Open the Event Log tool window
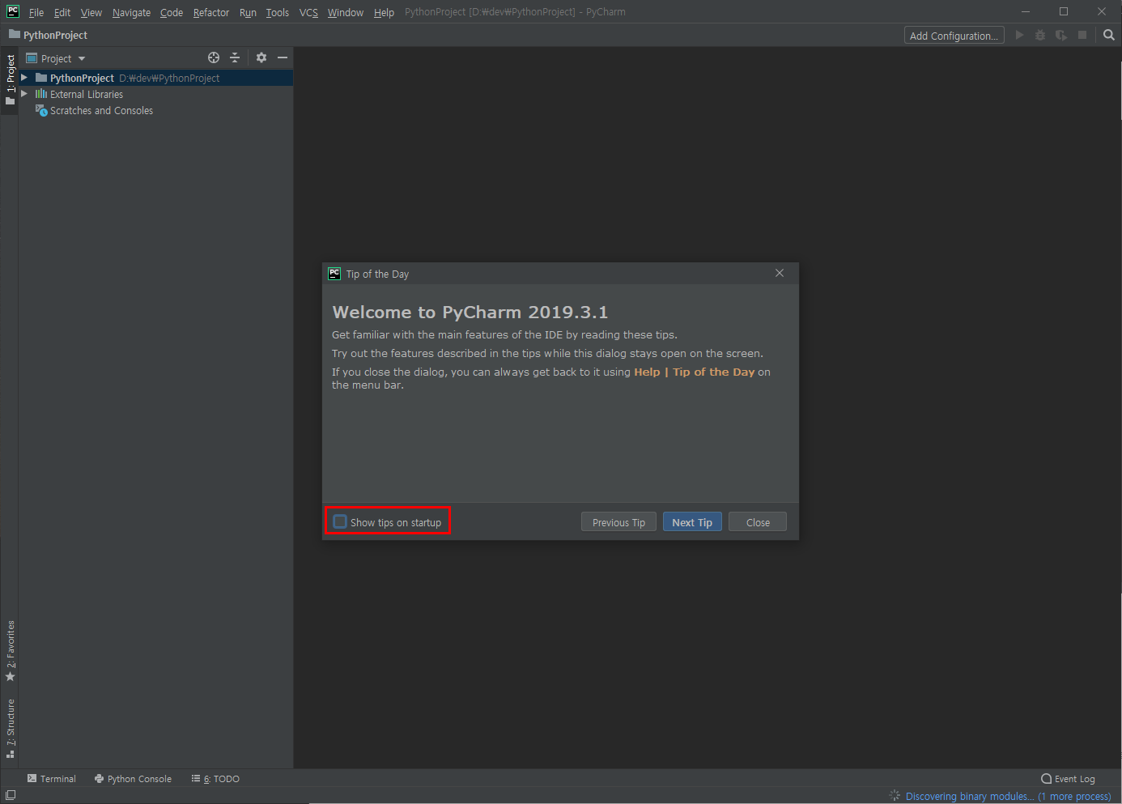This screenshot has width=1122, height=804. pyautogui.click(x=1069, y=778)
